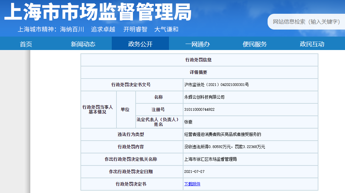Open the 便民服务 navigation tab
Viewport: 345px width, 193px height.
point(255,44)
